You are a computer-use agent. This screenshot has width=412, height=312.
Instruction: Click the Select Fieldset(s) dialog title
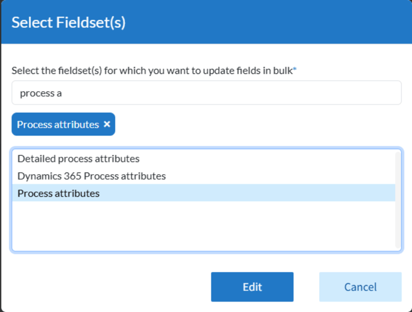[x=69, y=23]
